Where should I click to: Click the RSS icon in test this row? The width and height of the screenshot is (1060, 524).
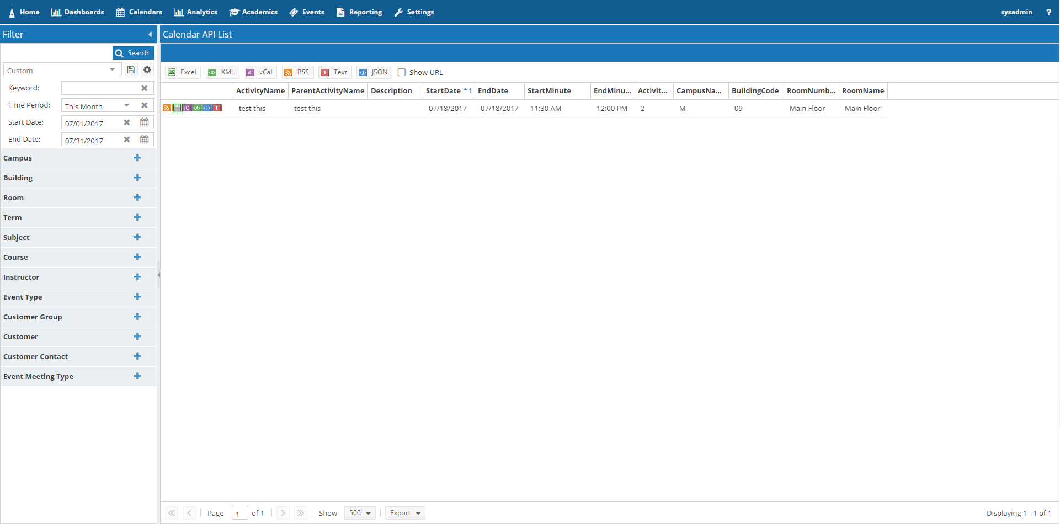pyautogui.click(x=167, y=108)
